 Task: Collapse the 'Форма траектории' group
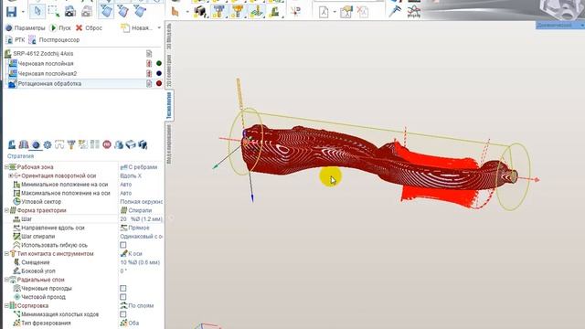6,210
